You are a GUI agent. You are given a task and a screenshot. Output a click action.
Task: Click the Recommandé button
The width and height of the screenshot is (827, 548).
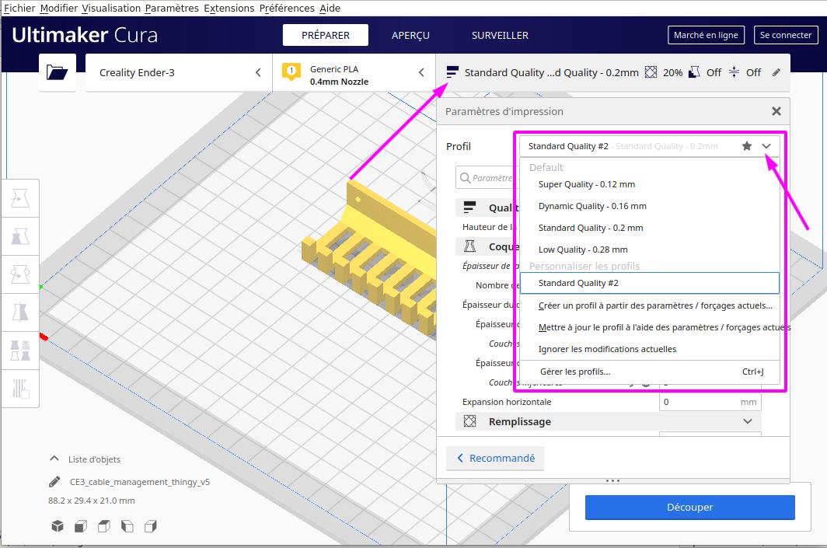click(x=495, y=459)
